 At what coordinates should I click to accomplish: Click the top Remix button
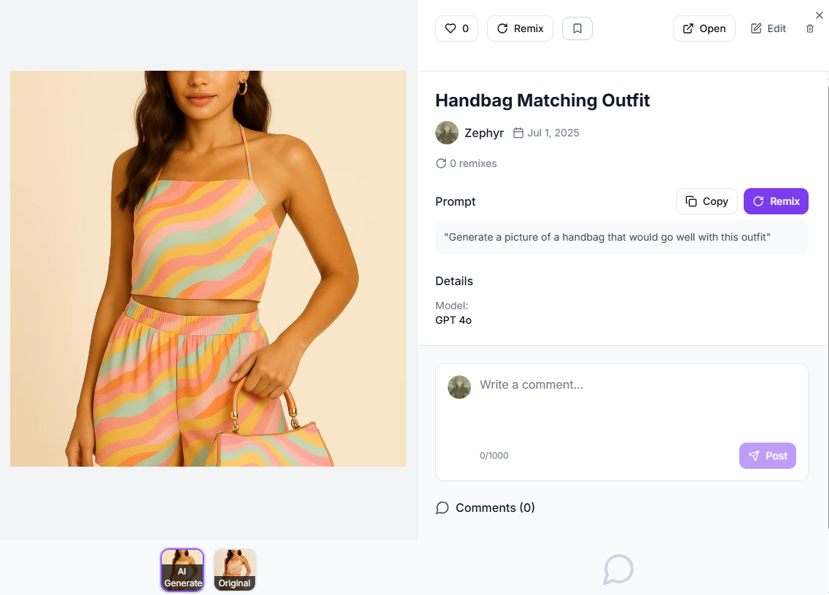point(520,28)
